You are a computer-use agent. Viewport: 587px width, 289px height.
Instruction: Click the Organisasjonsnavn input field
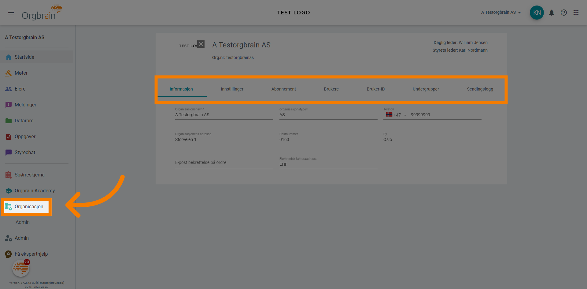pyautogui.click(x=223, y=115)
